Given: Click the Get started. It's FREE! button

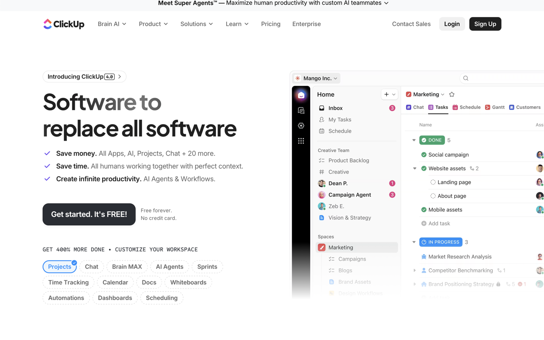Looking at the screenshot, I should (x=89, y=214).
